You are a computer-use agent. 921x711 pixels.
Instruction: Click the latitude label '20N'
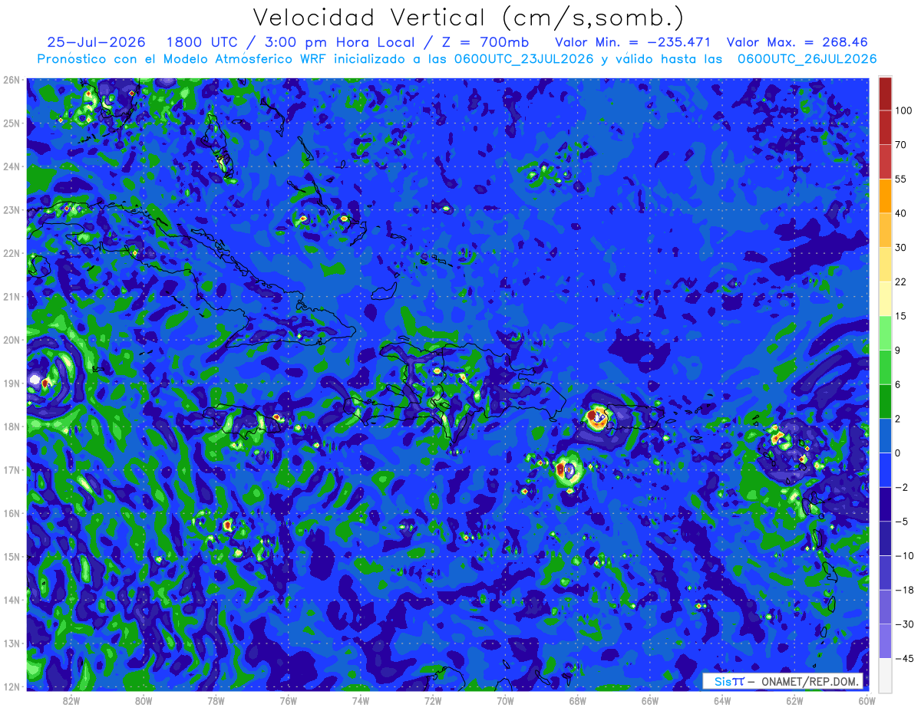(x=11, y=340)
